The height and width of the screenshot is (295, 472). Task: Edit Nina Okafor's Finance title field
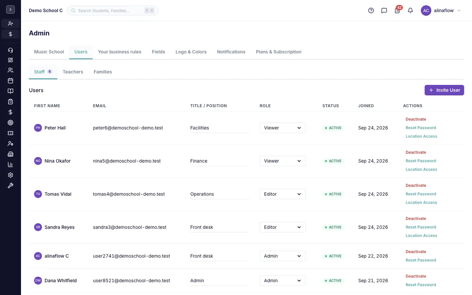(219, 161)
